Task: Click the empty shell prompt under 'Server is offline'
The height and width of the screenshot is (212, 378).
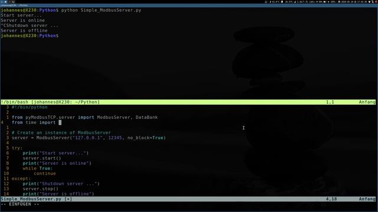Action: [x=30, y=35]
